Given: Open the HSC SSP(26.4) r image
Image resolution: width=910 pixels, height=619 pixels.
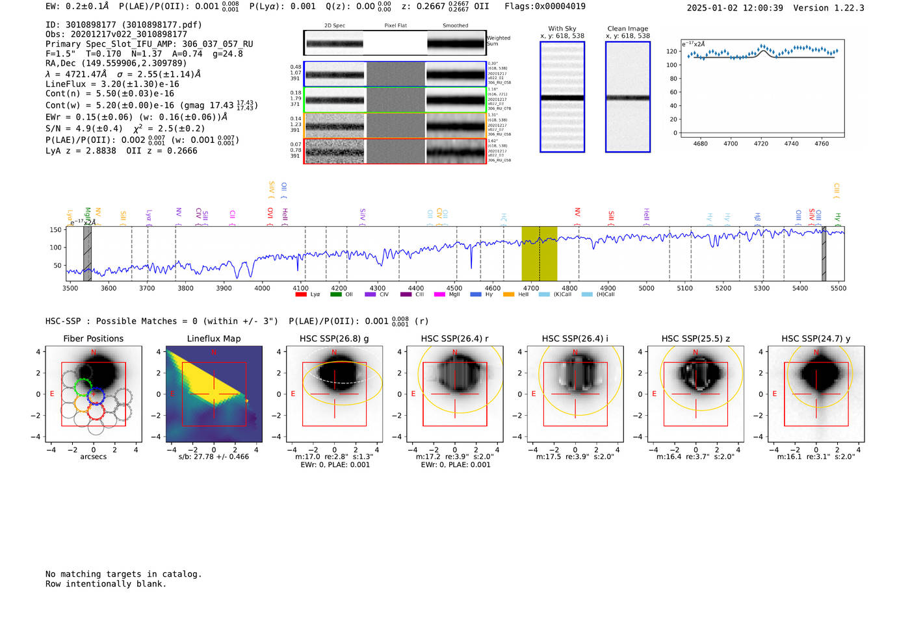Looking at the screenshot, I should click(x=454, y=394).
